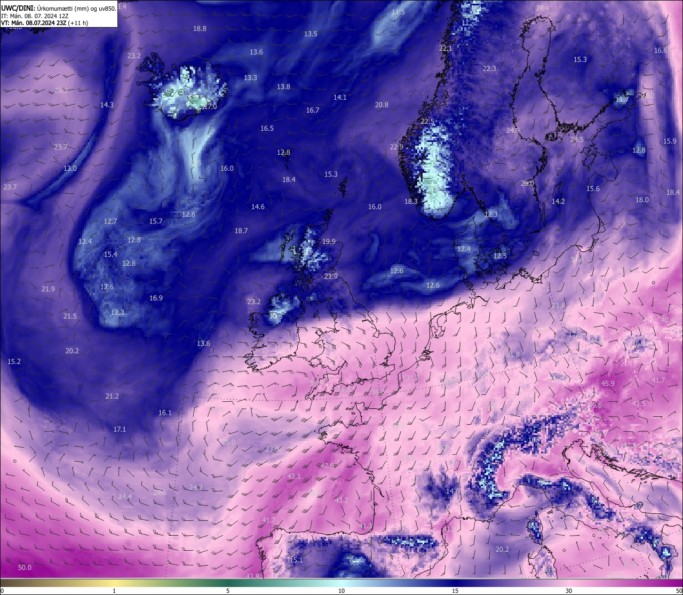Click the 13.3 value east of Iceland
This screenshot has width=683, height=595.
coord(250,77)
